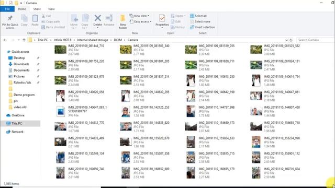The width and height of the screenshot is (335, 188).
Task: Select file IMG_20191109_081755_220
Action: click(x=80, y=65)
